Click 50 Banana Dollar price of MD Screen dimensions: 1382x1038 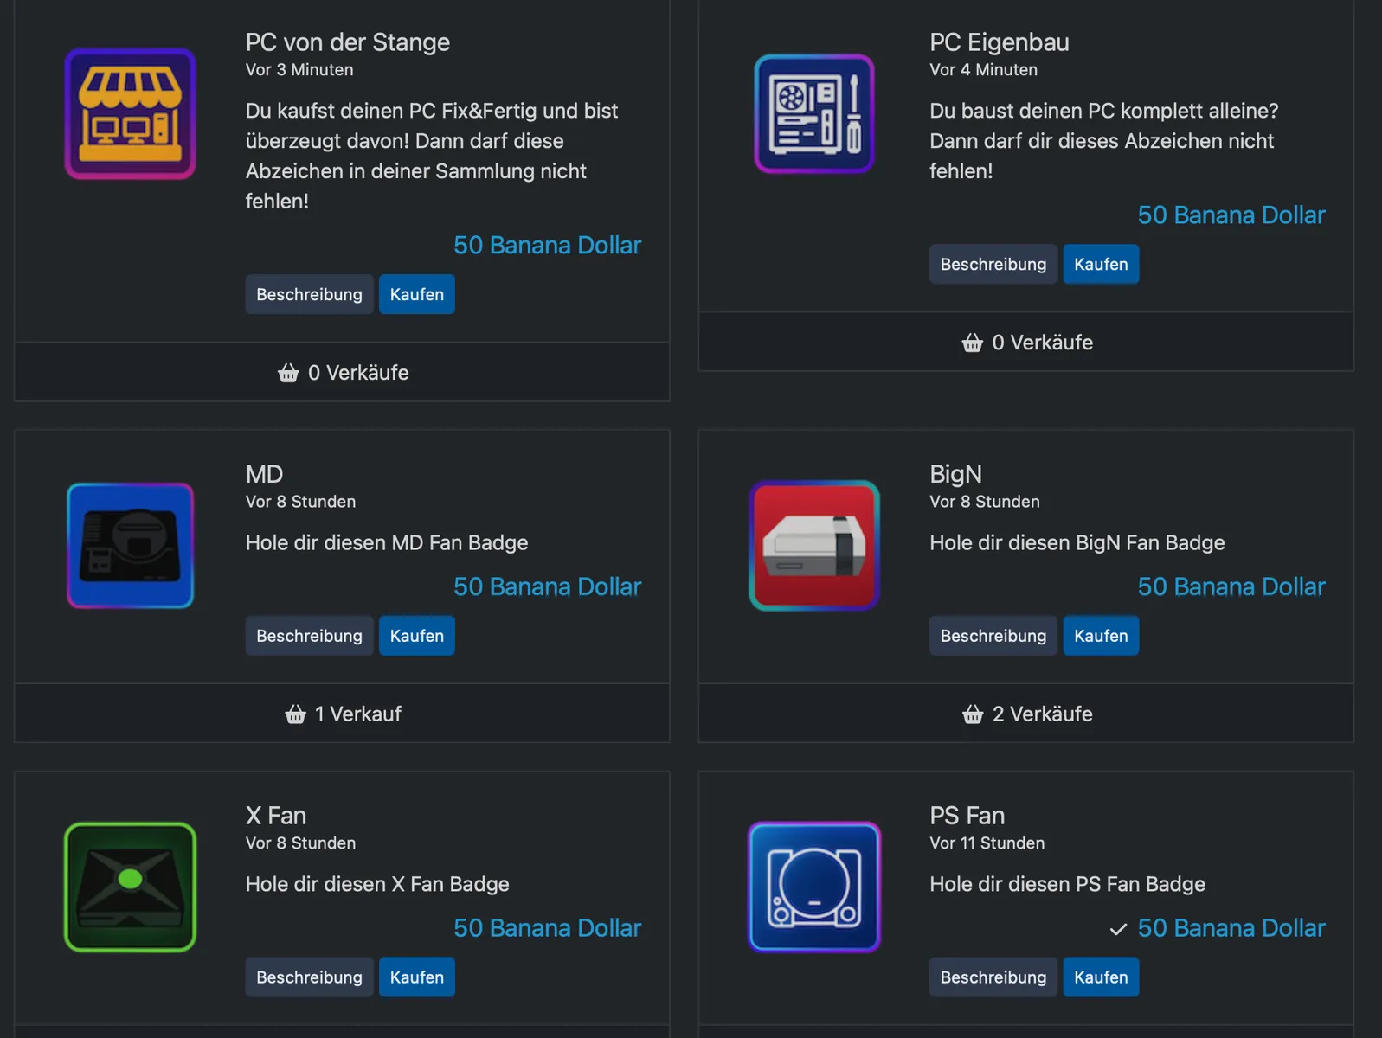547,586
